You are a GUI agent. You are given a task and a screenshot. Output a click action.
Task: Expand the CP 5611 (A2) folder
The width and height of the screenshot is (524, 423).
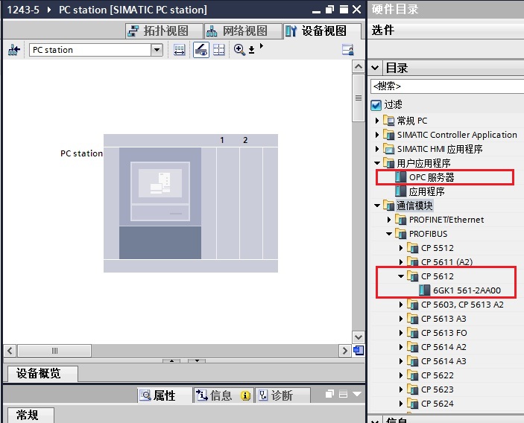(401, 262)
